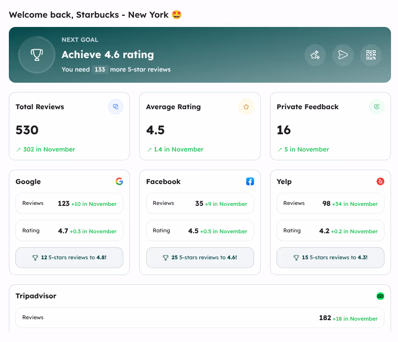The width and height of the screenshot is (398, 342).
Task: Click upward arrow beside 302 in November
Action: [19, 150]
